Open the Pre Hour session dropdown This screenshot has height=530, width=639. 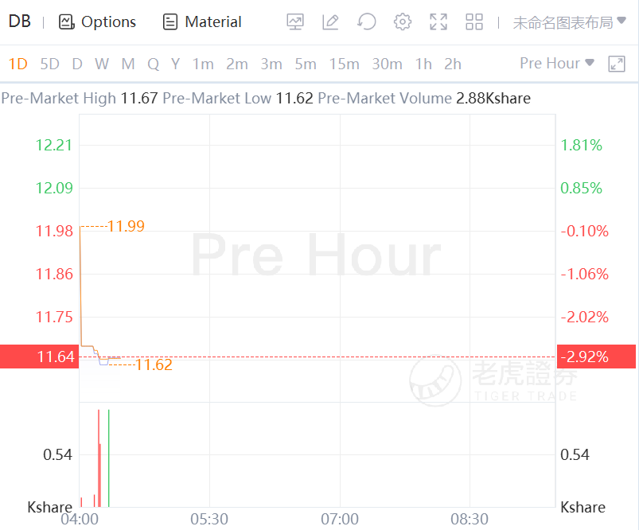tap(557, 63)
